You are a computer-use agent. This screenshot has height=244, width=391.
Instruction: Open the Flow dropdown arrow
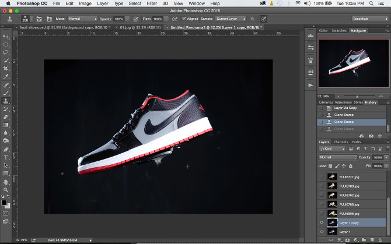click(166, 19)
